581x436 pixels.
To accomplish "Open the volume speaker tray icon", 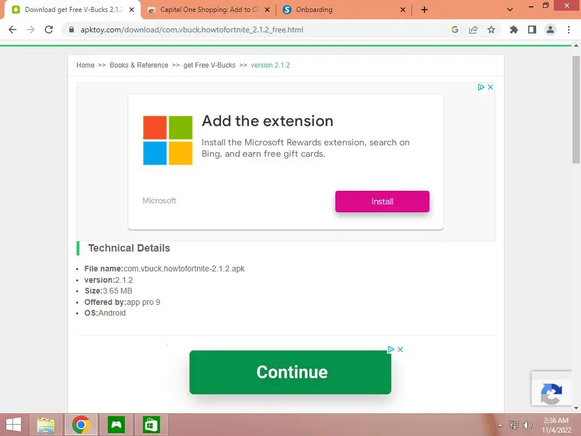I will click(x=527, y=425).
